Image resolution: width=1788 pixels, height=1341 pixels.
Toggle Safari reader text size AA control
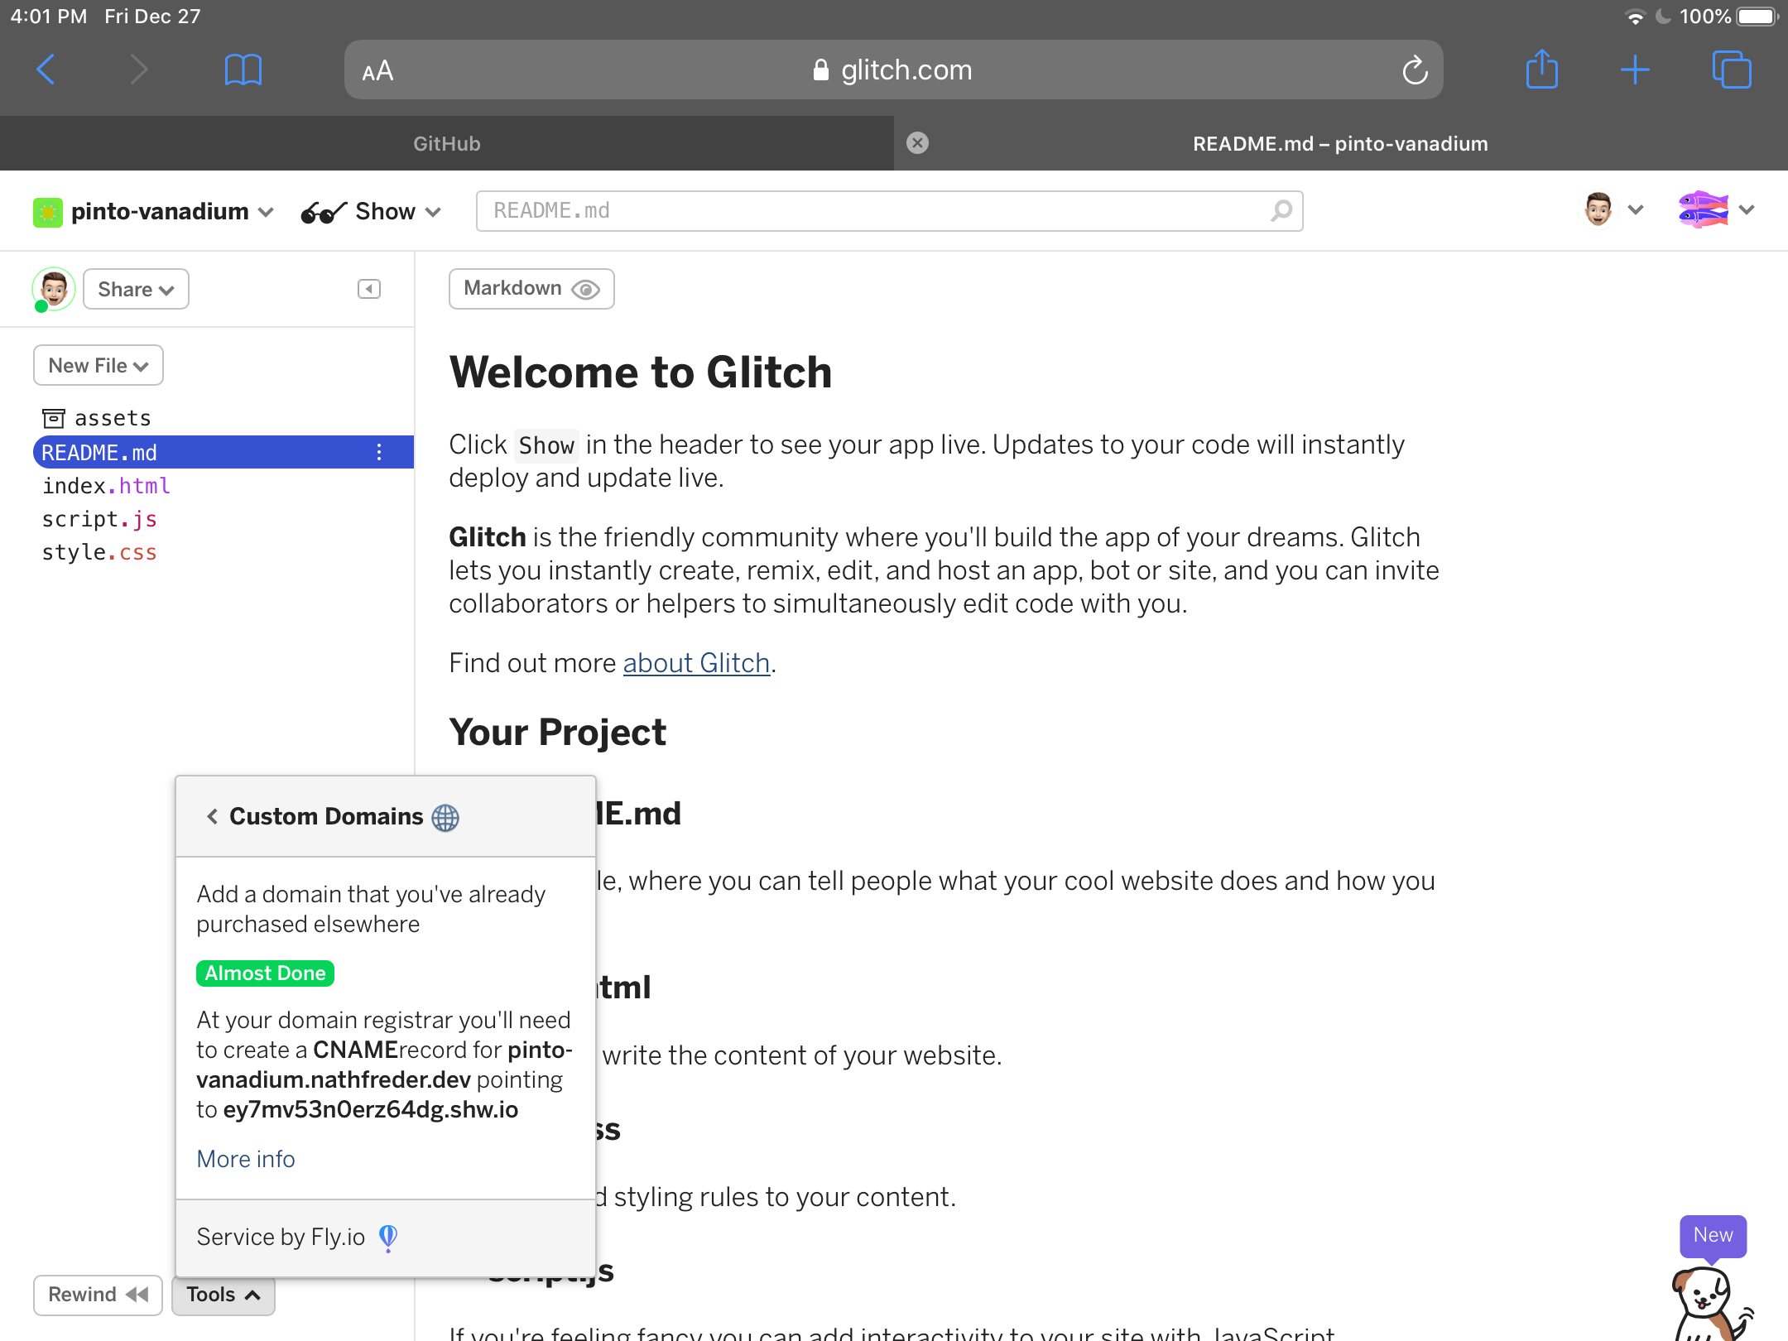point(377,71)
